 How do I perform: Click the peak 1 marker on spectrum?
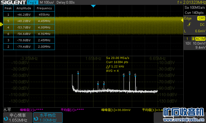tap(78, 73)
